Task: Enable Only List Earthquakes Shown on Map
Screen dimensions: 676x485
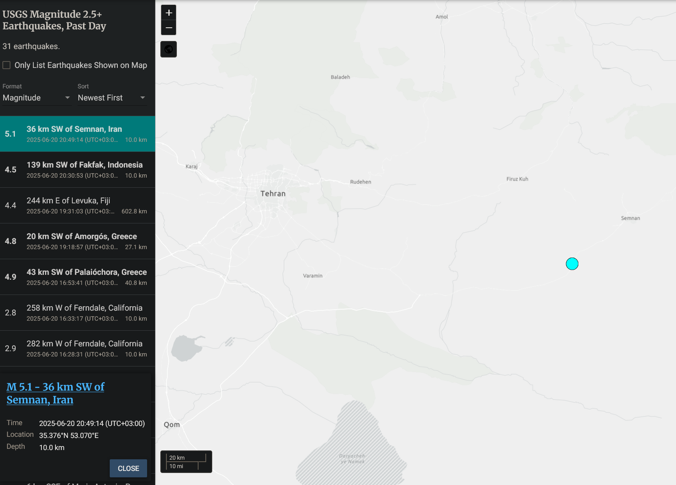Action: [x=6, y=65]
